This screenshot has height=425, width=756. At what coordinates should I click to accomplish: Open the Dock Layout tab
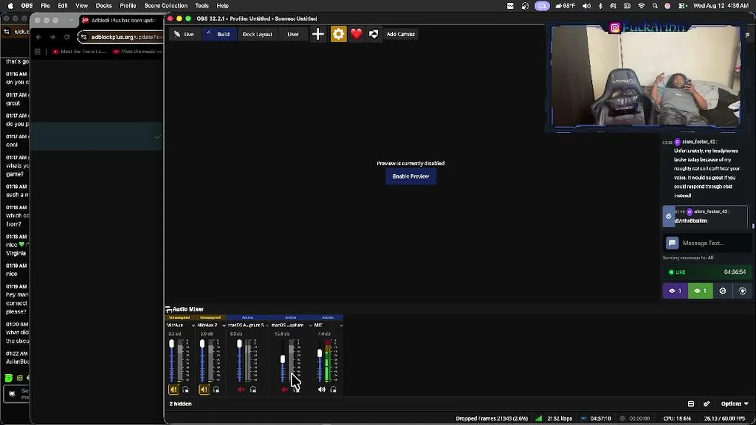click(257, 34)
